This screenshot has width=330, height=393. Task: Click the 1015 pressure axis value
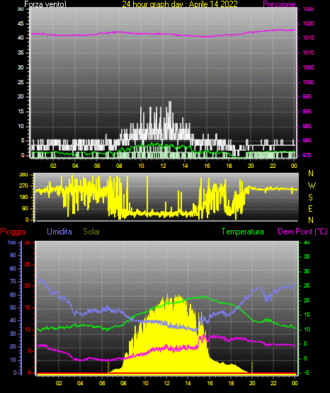[308, 38]
